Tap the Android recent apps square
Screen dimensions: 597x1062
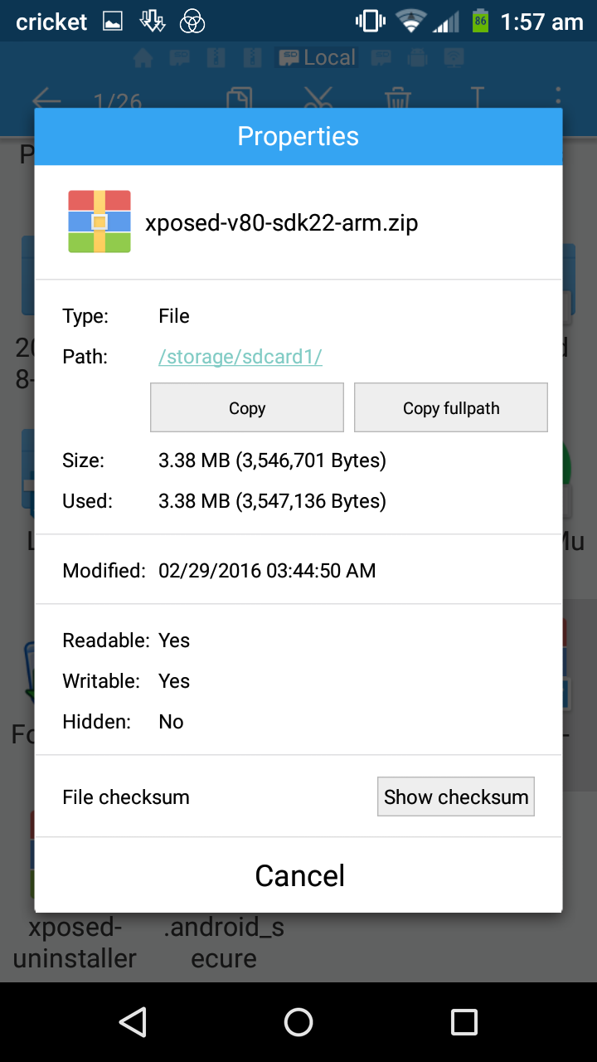(464, 1022)
